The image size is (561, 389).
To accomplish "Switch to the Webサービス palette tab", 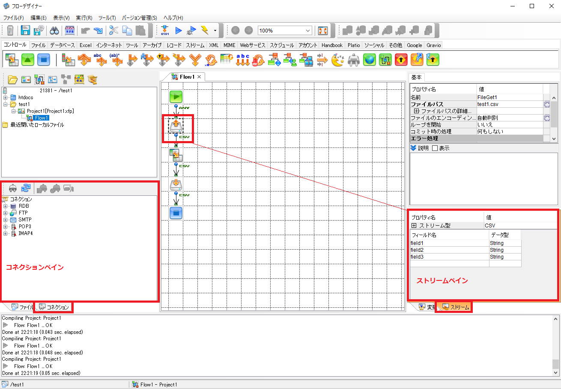I will point(253,45).
